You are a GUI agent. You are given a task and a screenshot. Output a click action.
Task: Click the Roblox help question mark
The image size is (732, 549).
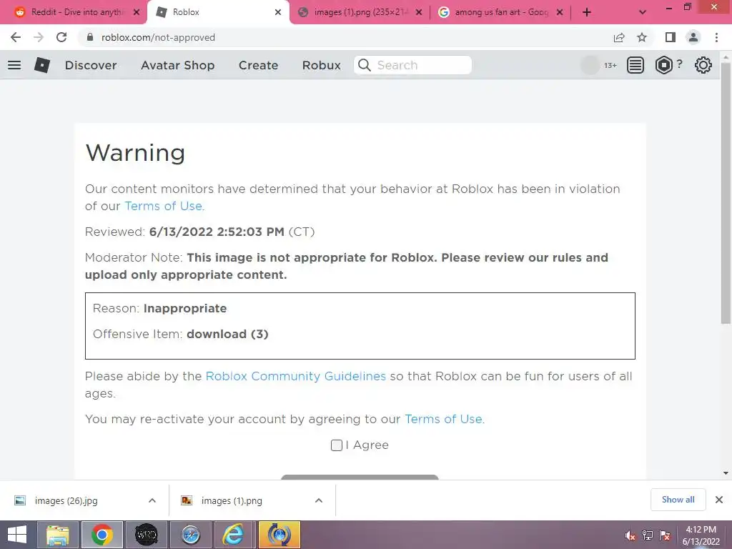[x=680, y=64]
